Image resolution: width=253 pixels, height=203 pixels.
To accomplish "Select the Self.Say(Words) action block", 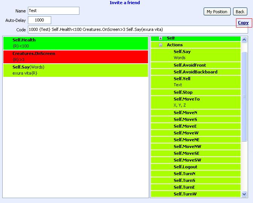I will (76, 70).
